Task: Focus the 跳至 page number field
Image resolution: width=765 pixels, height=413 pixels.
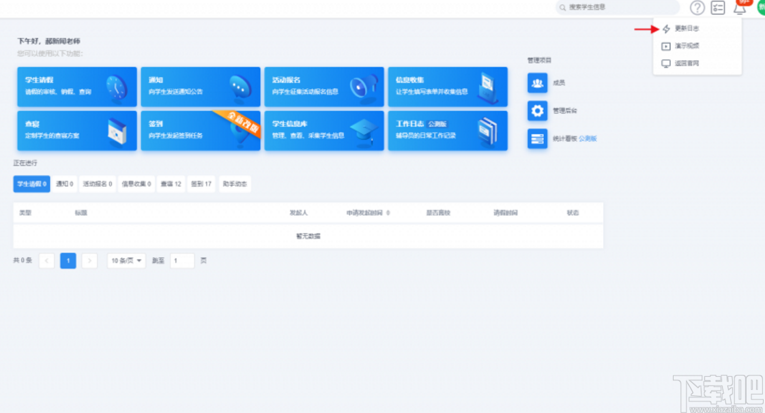Action: pyautogui.click(x=182, y=261)
